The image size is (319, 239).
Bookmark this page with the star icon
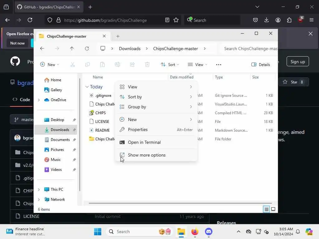pyautogui.click(x=176, y=20)
